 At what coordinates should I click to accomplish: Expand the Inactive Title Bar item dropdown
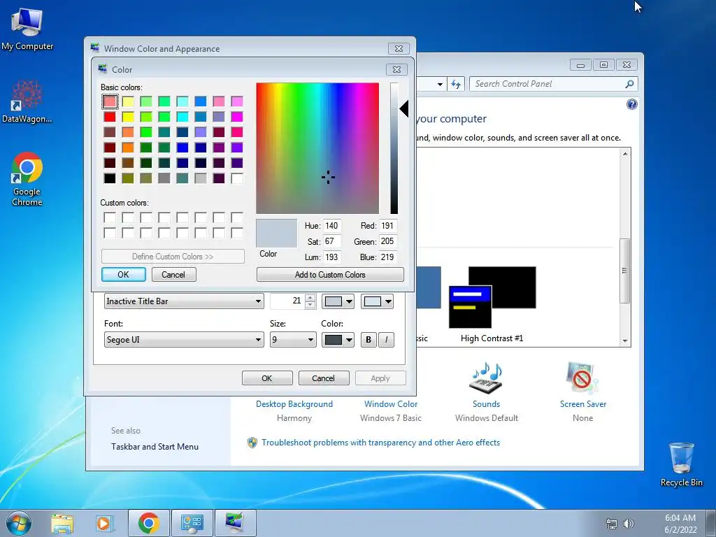(184, 301)
